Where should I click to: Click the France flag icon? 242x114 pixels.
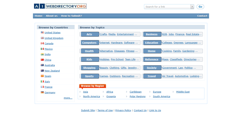click(x=42, y=87)
